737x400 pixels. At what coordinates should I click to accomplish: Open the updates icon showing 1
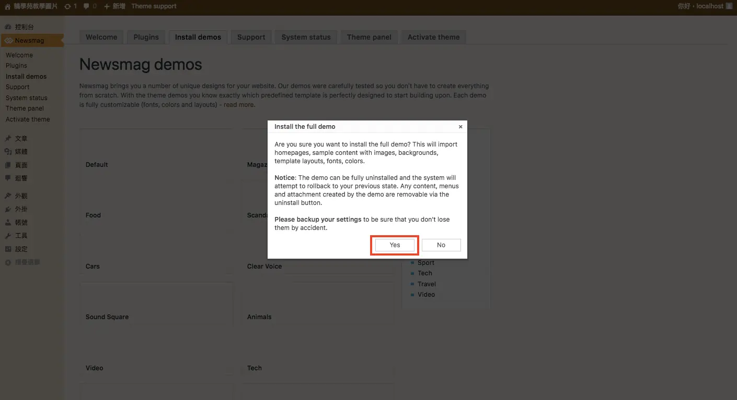[67, 6]
